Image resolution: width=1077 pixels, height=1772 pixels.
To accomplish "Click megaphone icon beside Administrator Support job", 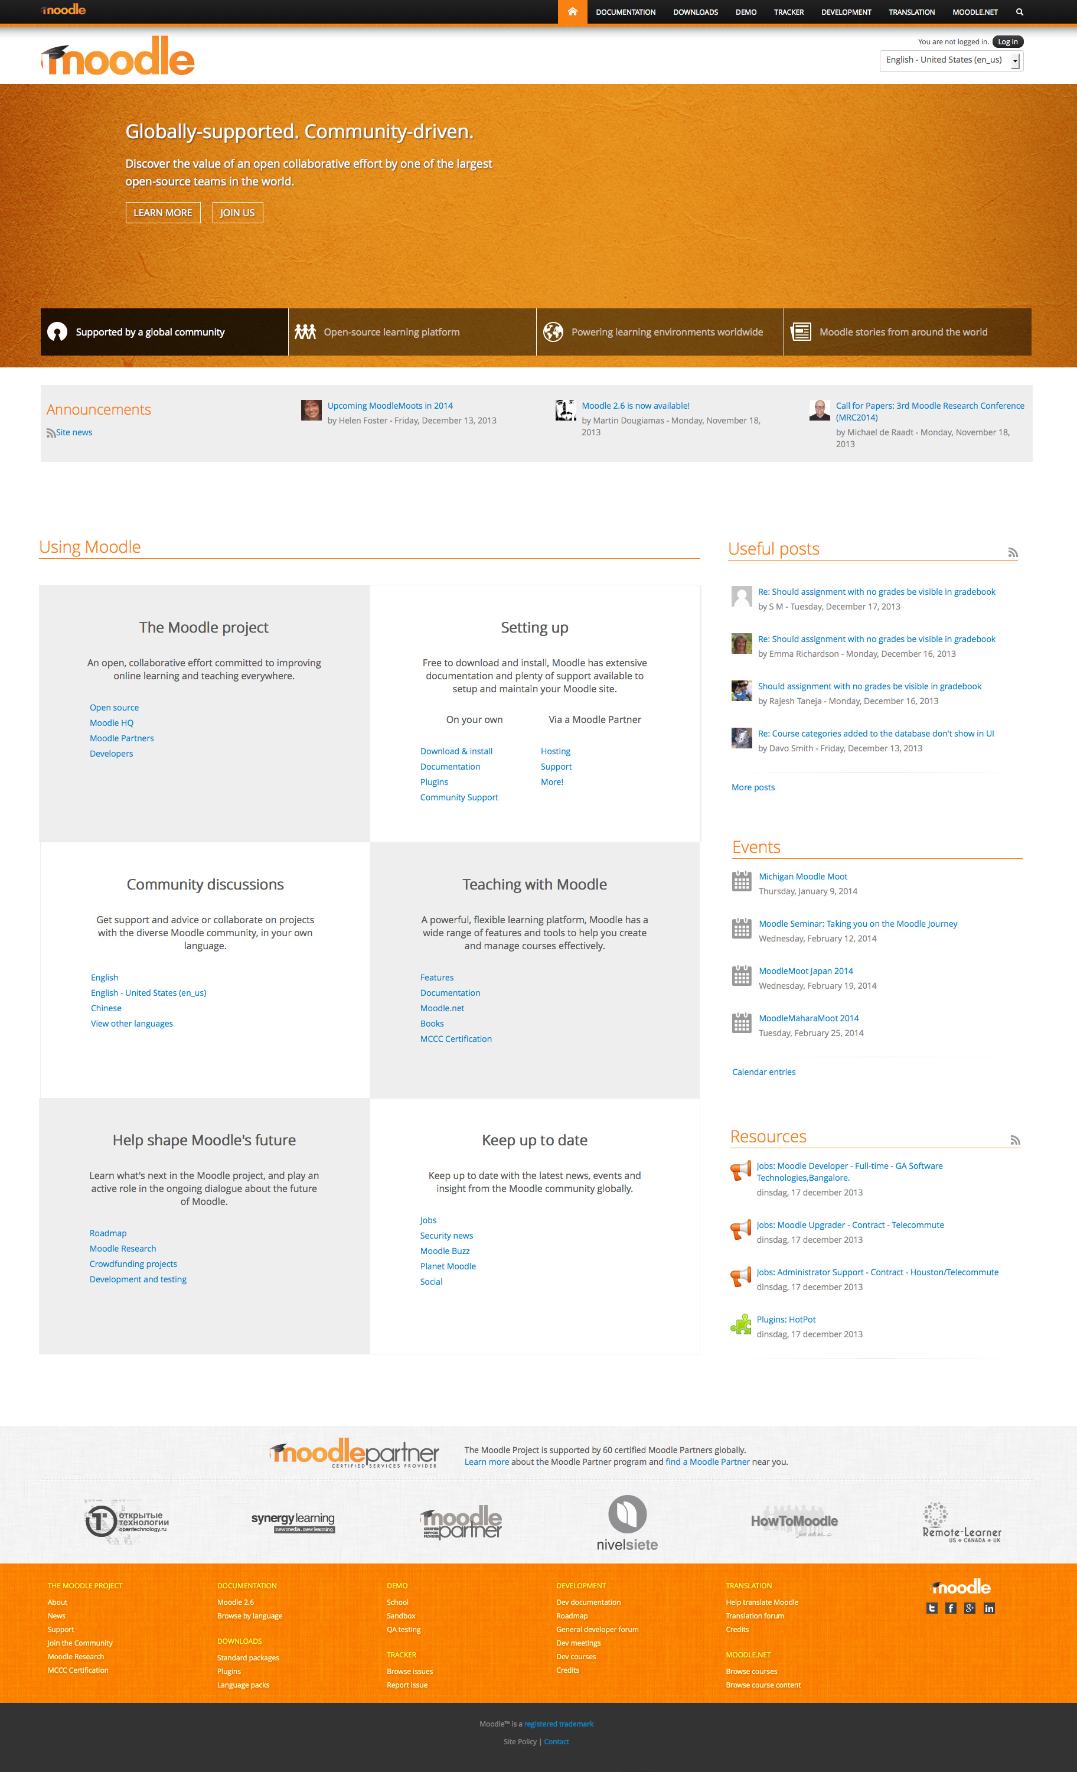I will click(x=740, y=1277).
